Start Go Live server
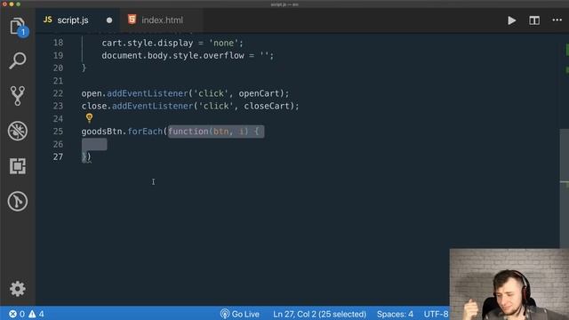This screenshot has height=320, width=569. tap(240, 314)
